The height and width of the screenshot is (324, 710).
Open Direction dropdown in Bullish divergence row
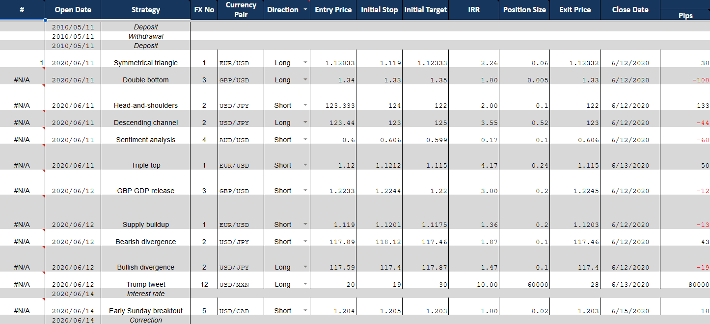[x=305, y=267]
